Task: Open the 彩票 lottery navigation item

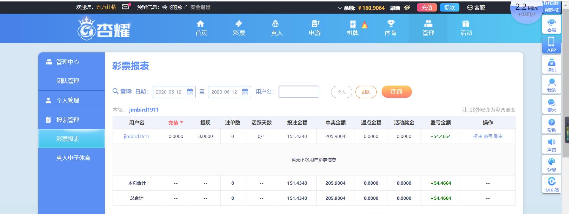Action: pyautogui.click(x=239, y=28)
